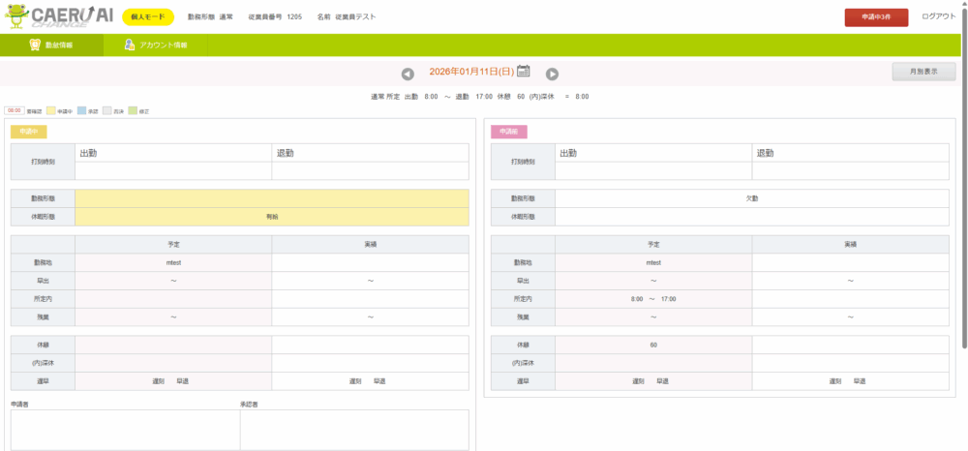Click the blue 承認 legend swatch
Image resolution: width=968 pixels, height=451 pixels.
81,111
